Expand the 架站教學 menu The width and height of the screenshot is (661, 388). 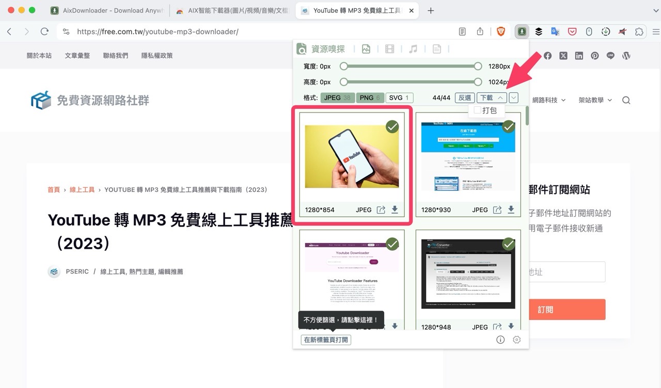click(x=595, y=100)
